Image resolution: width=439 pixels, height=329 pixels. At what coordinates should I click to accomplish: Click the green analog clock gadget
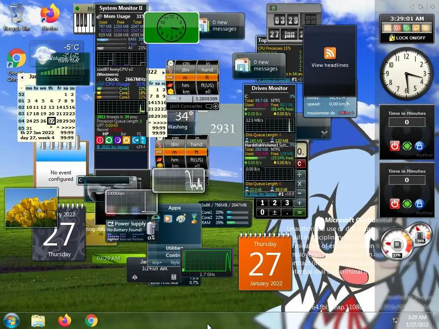171,28
